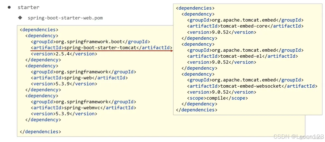Select the "spring-boot-starter-web.pom" file name text

[x=65, y=18]
